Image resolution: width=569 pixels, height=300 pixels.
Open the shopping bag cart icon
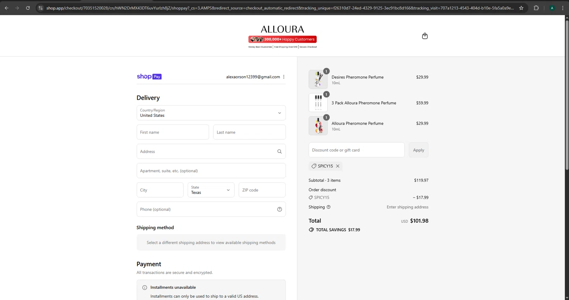[425, 36]
